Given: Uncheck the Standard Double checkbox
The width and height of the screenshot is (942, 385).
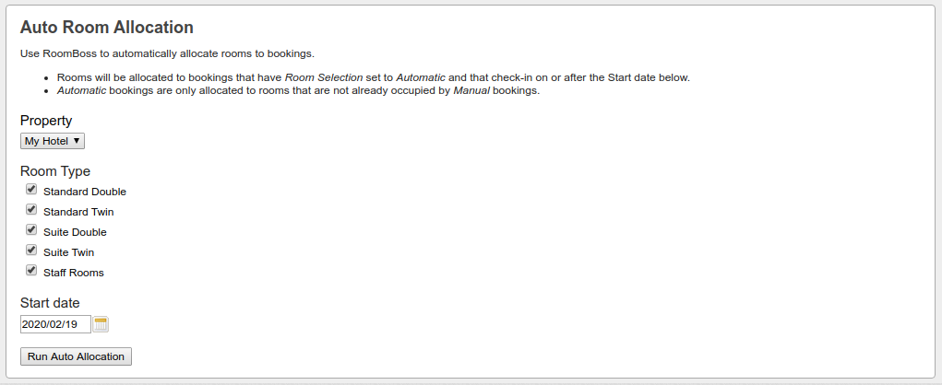Looking at the screenshot, I should (31, 190).
